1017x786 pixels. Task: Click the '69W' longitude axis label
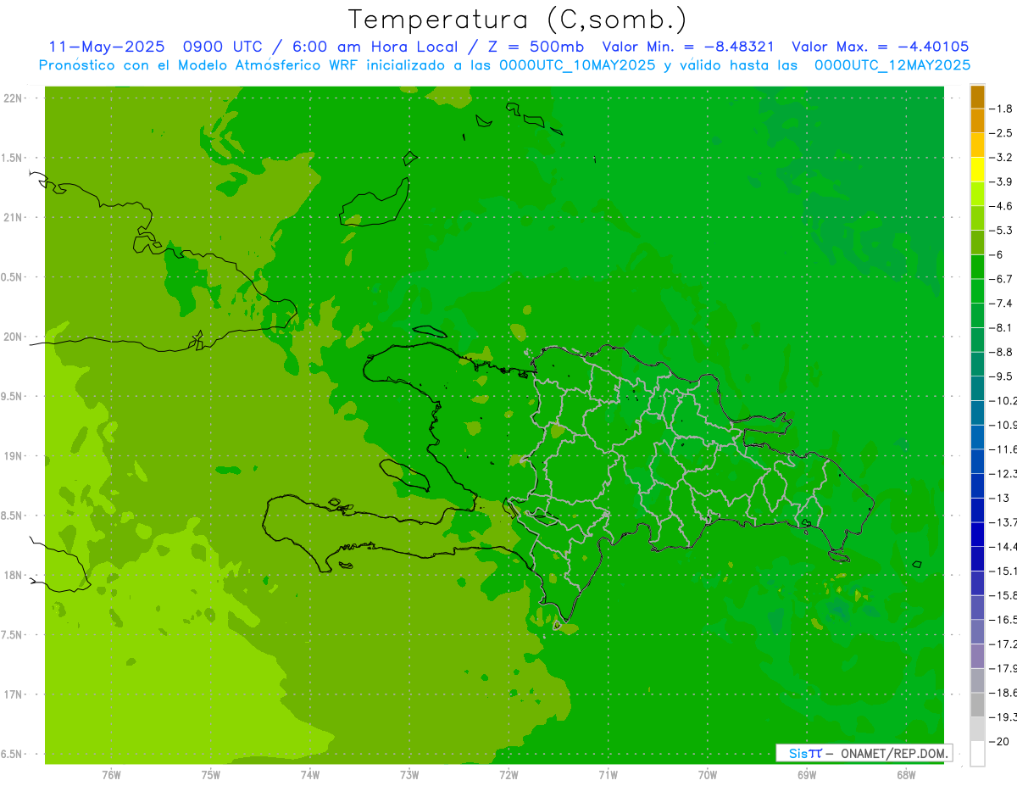click(806, 775)
